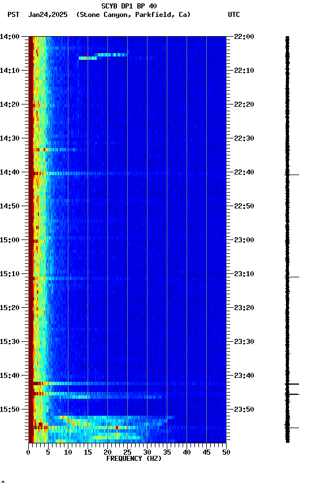Image resolution: width=312 pixels, height=488 pixels.
Task: Click the '23:00' UTC time label
Action: coord(244,240)
